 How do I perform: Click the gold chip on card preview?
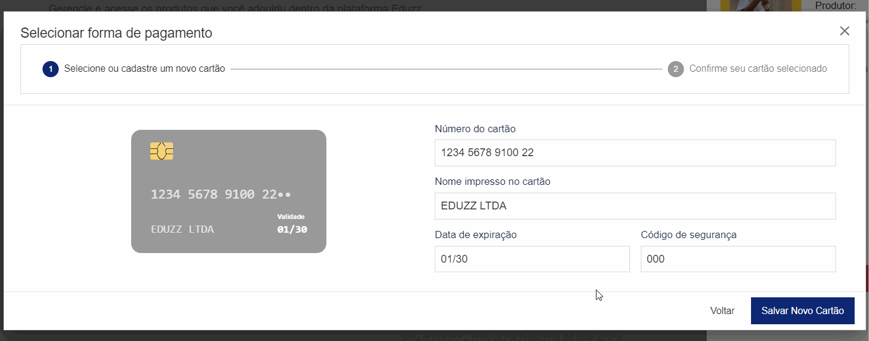click(x=162, y=151)
